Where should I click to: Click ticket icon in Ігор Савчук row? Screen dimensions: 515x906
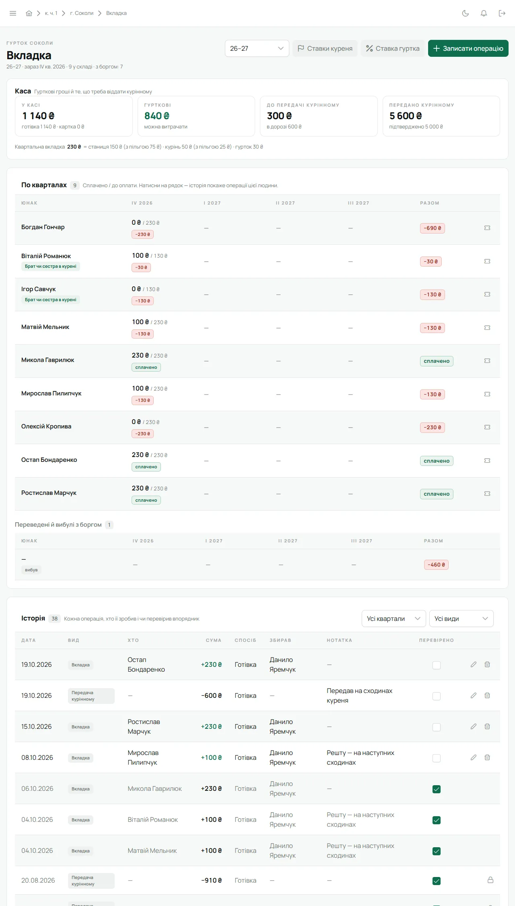click(x=487, y=294)
